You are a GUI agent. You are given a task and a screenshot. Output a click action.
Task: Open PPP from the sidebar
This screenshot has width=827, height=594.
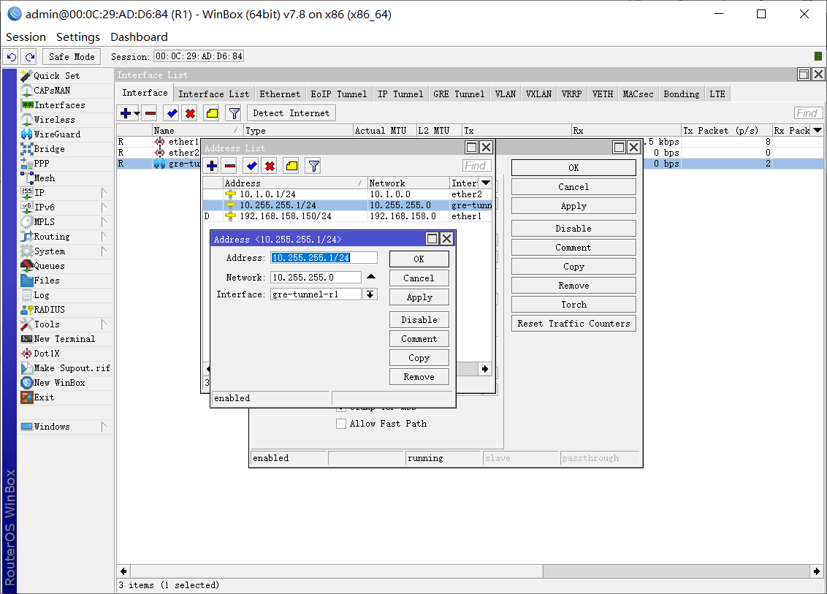(x=66, y=164)
